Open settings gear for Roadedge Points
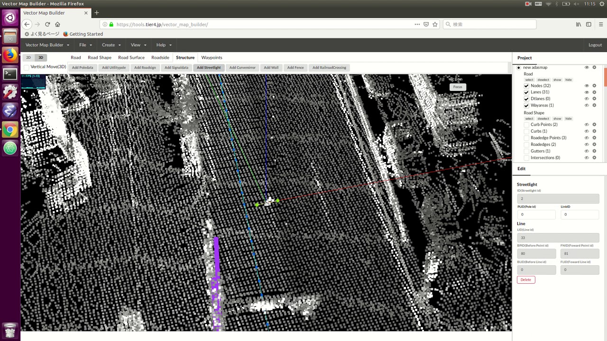The image size is (607, 341). (x=594, y=138)
